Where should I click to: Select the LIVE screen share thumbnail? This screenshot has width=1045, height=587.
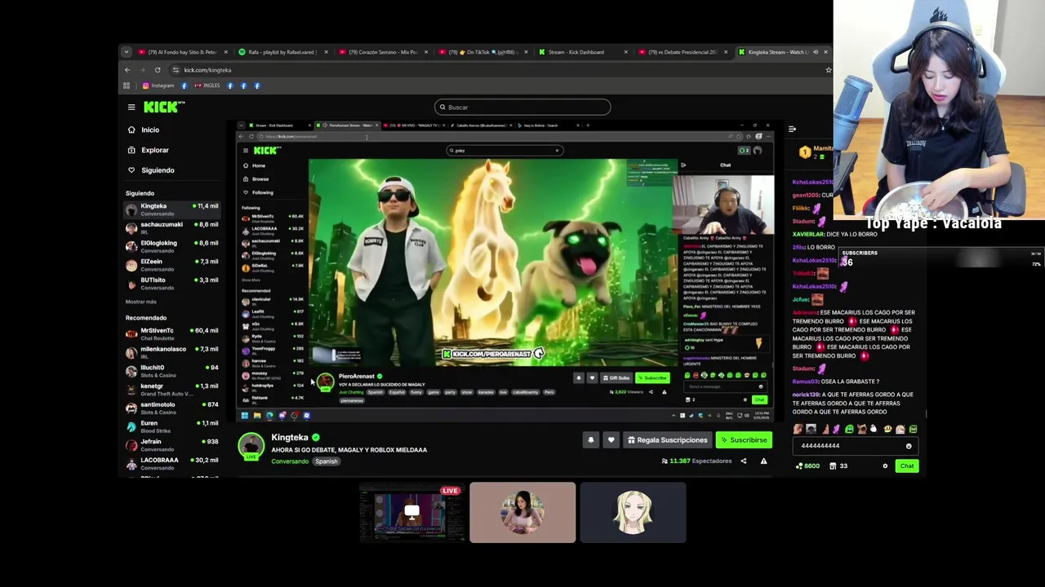click(411, 513)
